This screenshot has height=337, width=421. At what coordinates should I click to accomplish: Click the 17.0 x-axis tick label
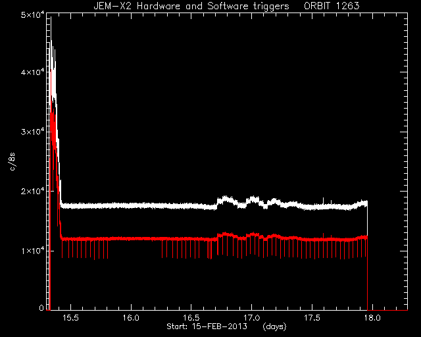coord(251,318)
